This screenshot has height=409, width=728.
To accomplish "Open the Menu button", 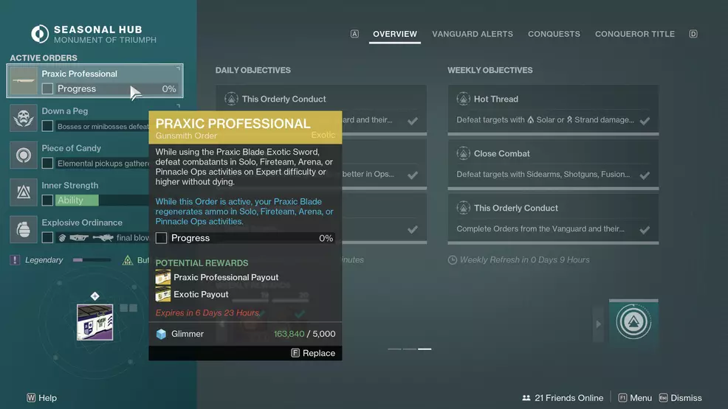I will tap(635, 398).
